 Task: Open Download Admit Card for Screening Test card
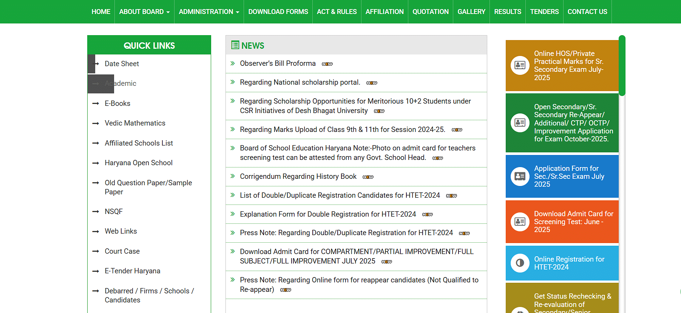click(x=562, y=222)
